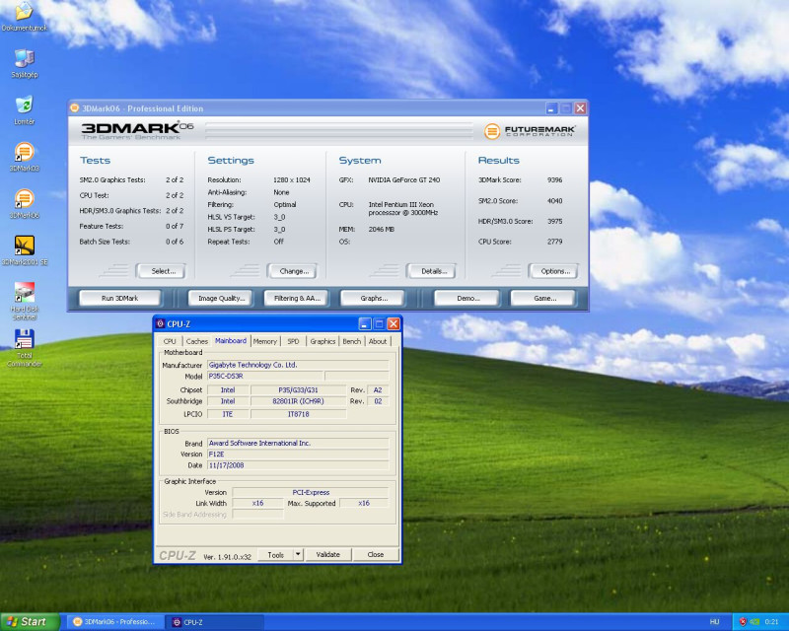Open the Lomtár recycle bin icon
Viewport: 789px width, 631px height.
pos(24,109)
